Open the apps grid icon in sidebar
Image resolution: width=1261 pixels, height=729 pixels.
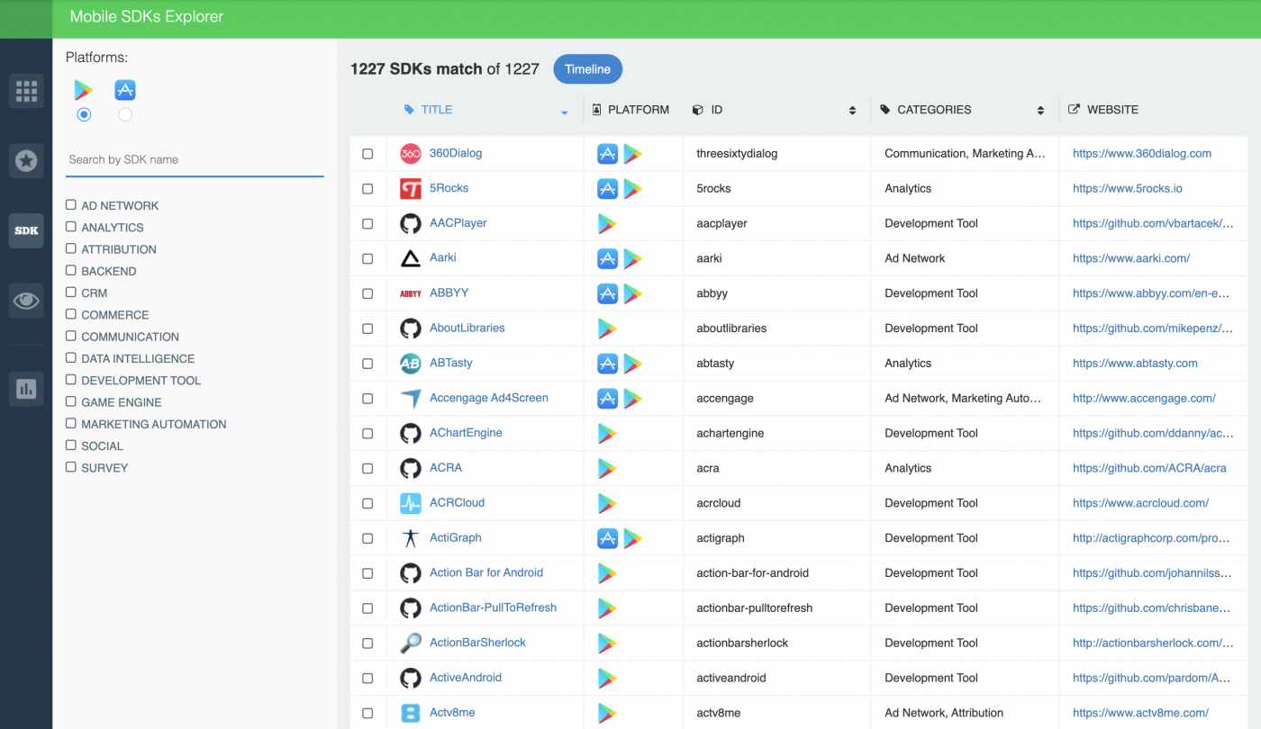click(26, 91)
